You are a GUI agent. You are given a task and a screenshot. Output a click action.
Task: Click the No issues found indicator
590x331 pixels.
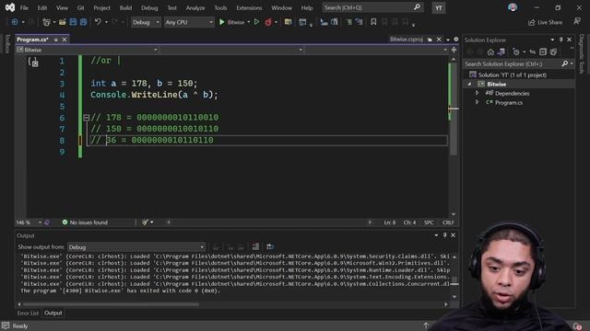coord(85,223)
